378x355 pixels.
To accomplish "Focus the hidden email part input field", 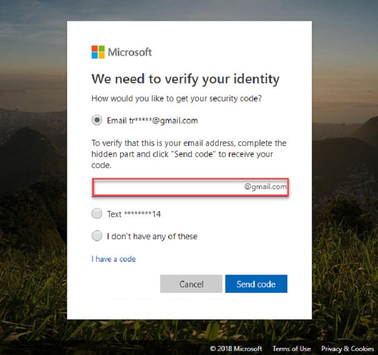I will click(x=190, y=187).
